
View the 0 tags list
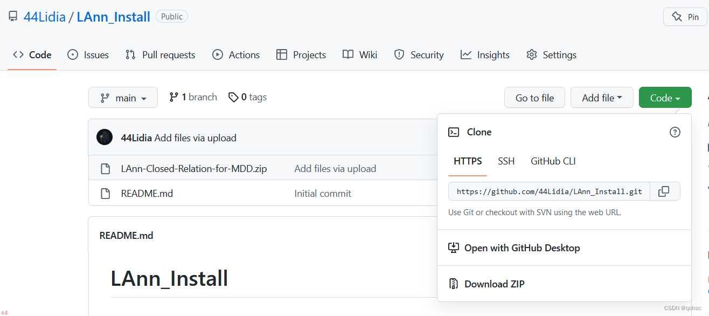pos(247,97)
